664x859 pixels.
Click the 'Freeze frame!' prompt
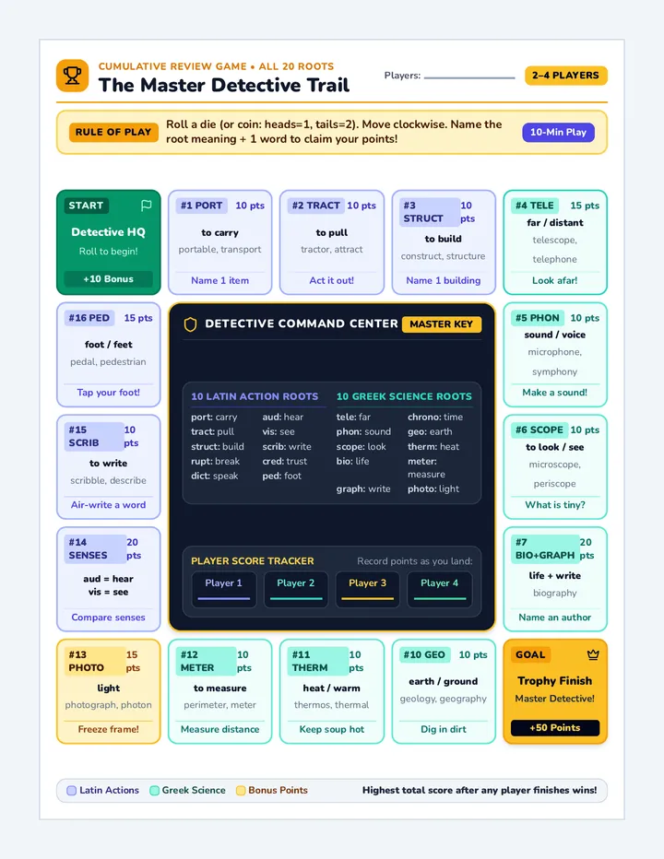[x=109, y=729]
